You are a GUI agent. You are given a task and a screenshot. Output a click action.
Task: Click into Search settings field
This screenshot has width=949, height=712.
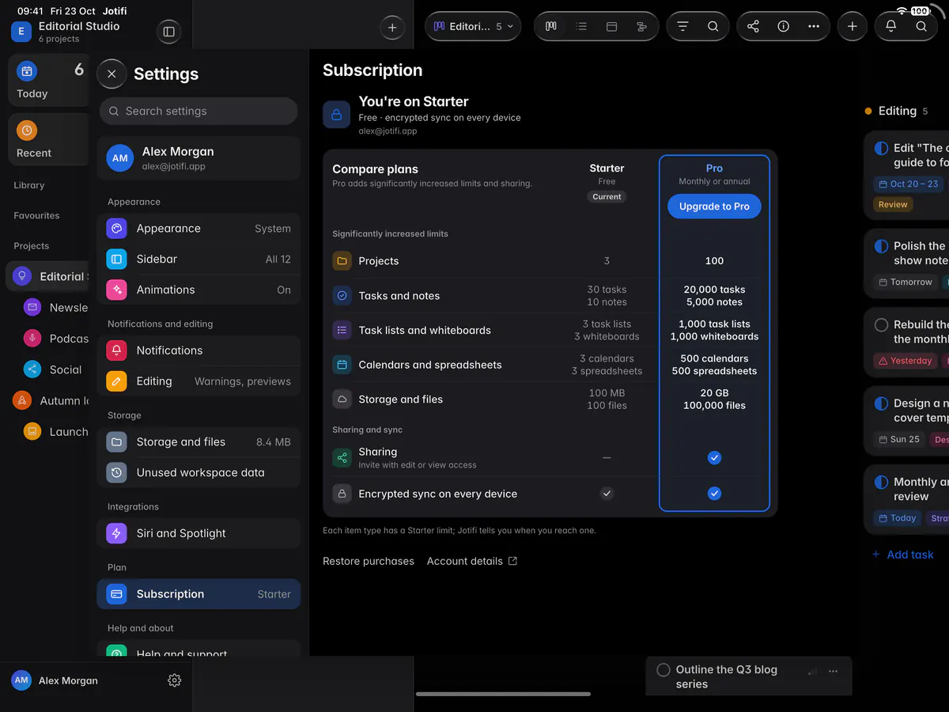point(198,112)
